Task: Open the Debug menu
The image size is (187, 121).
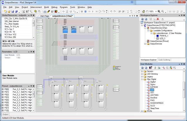Action: click(54, 7)
